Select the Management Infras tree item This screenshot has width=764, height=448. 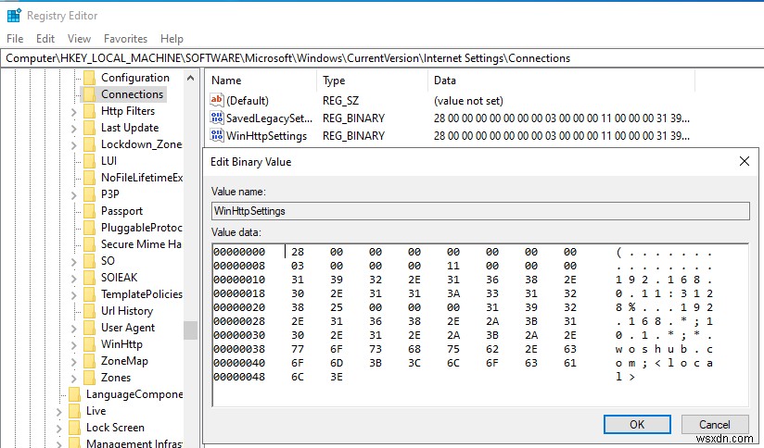coord(134,442)
